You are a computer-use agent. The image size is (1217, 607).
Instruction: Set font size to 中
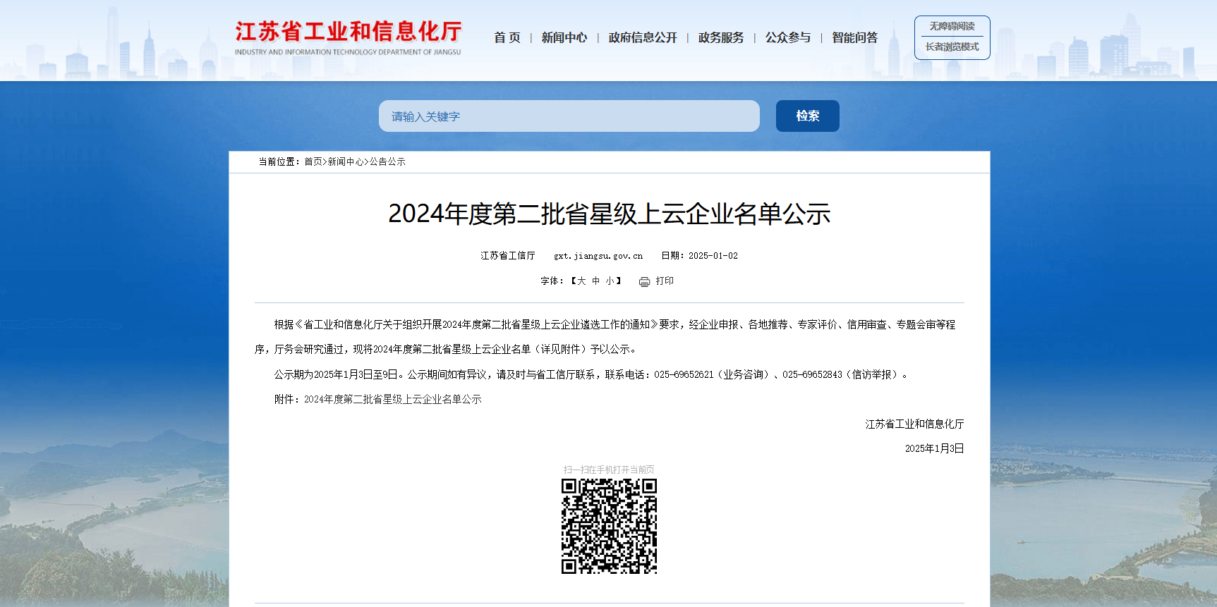pos(595,281)
